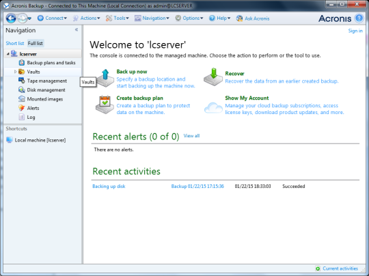Click the Acronis Backup title bar icon
369x276 pixels.
7,5
